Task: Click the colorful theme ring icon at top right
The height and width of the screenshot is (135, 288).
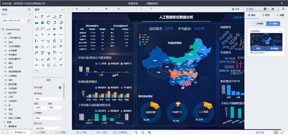Action: click(283, 9)
